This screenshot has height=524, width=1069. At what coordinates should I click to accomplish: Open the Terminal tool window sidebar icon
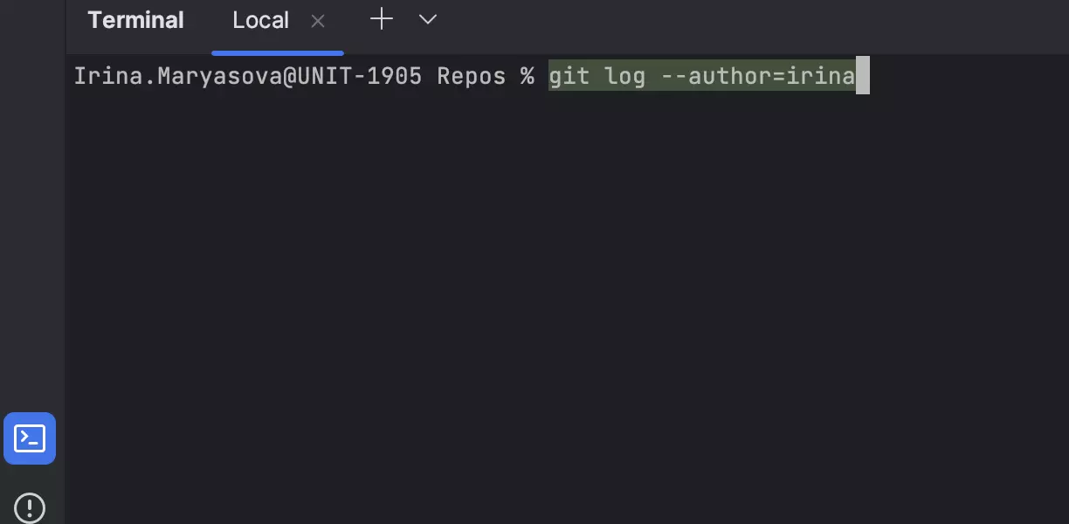(30, 438)
